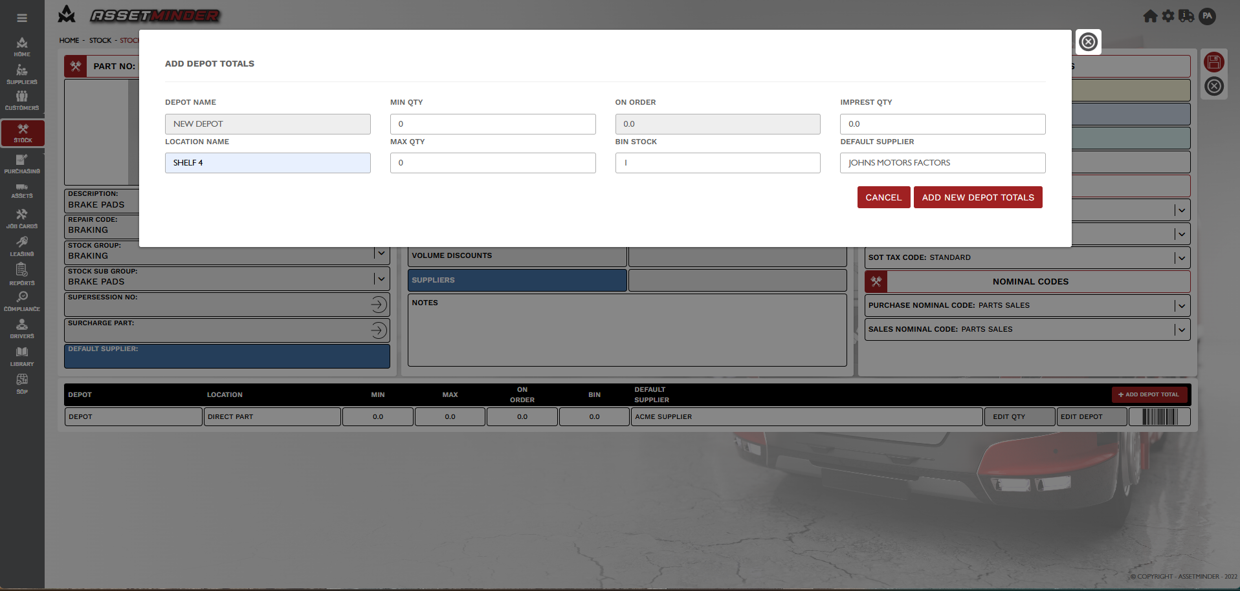The width and height of the screenshot is (1240, 591).
Task: Open Purchasing module in sidebar
Action: pos(22,164)
